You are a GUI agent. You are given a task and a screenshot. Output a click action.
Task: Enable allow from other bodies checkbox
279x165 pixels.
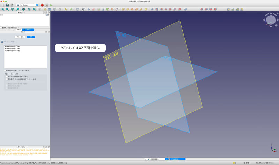(7, 77)
